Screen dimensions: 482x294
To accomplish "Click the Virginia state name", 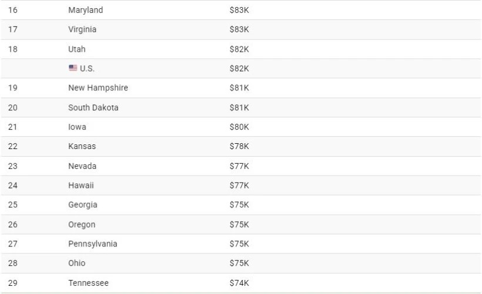I will (x=82, y=29).
